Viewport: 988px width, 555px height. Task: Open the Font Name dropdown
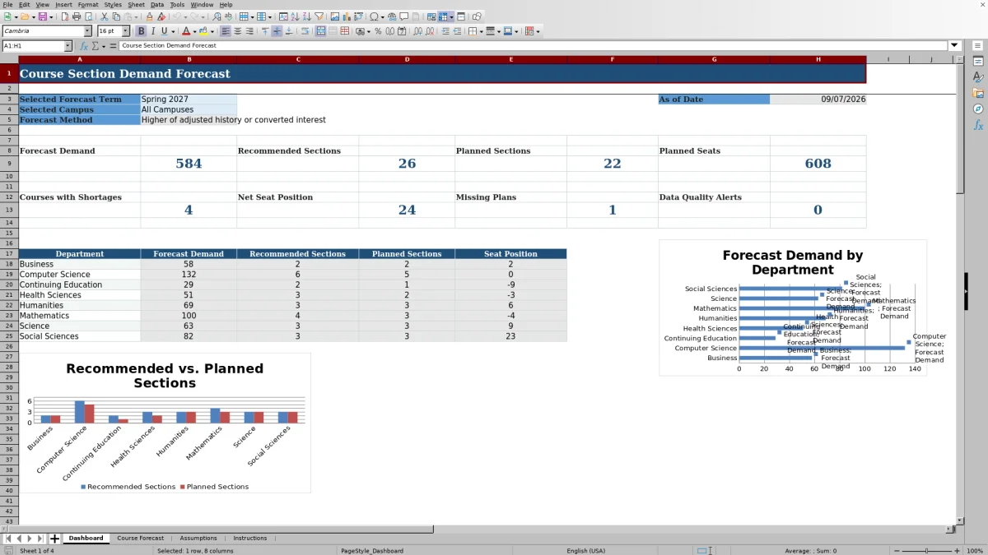[x=88, y=31]
